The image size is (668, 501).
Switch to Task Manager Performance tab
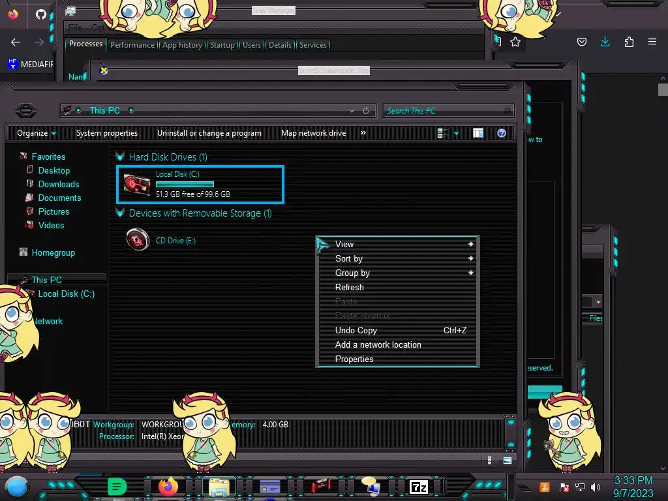point(132,45)
